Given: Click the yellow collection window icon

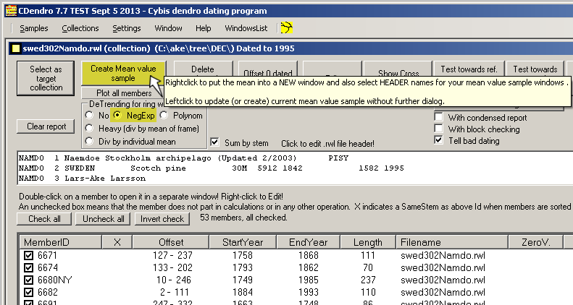Looking at the screenshot, I should [16, 48].
